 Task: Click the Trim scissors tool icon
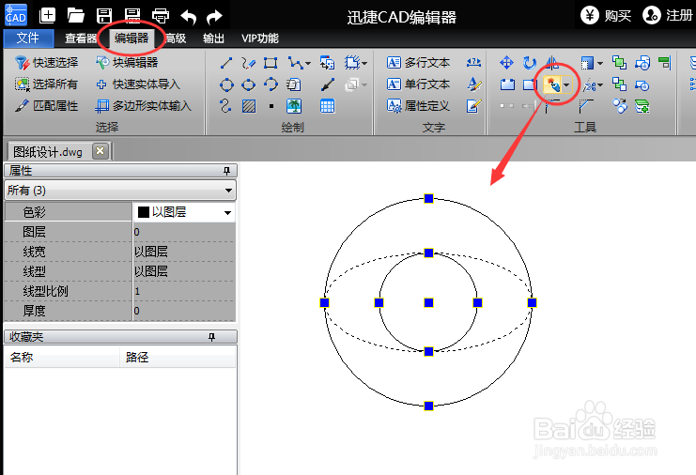click(590, 84)
